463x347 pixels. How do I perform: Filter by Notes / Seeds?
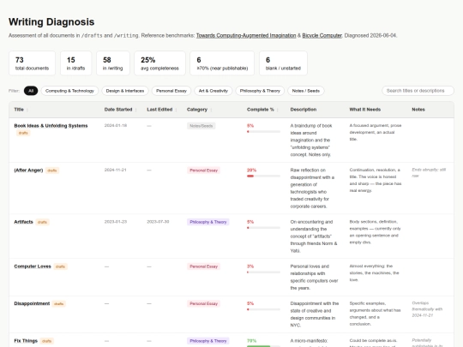[x=305, y=91]
